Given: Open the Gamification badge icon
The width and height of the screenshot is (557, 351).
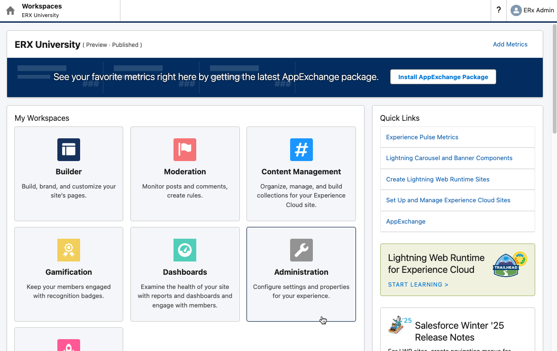Looking at the screenshot, I should click(x=69, y=250).
